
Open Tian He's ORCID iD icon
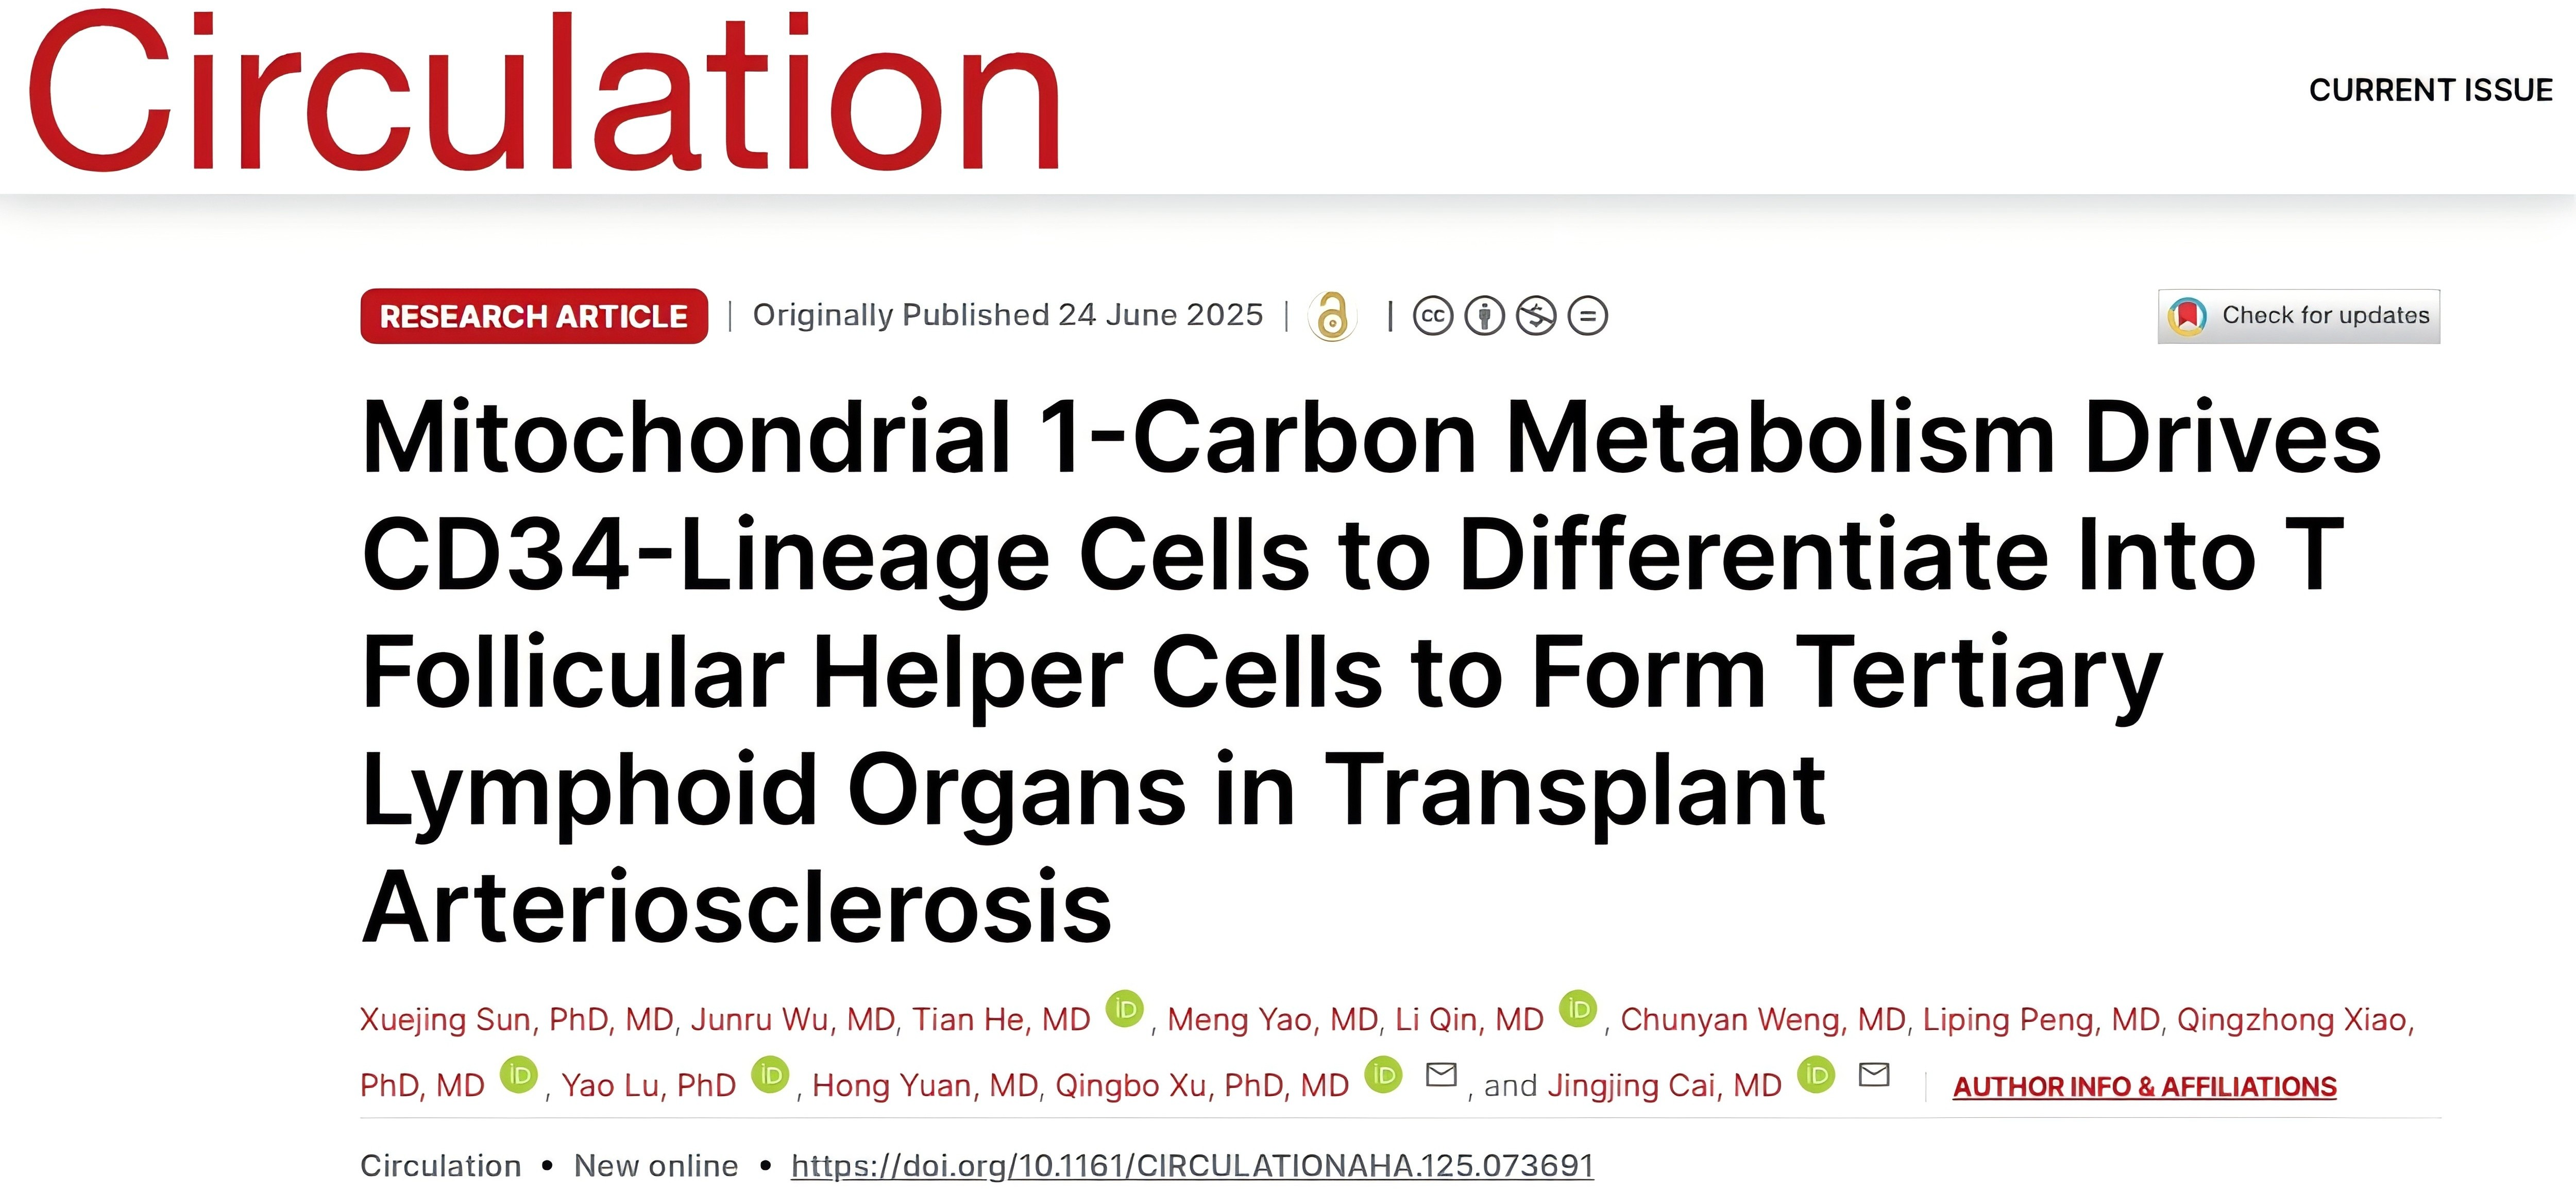coord(1125,1009)
